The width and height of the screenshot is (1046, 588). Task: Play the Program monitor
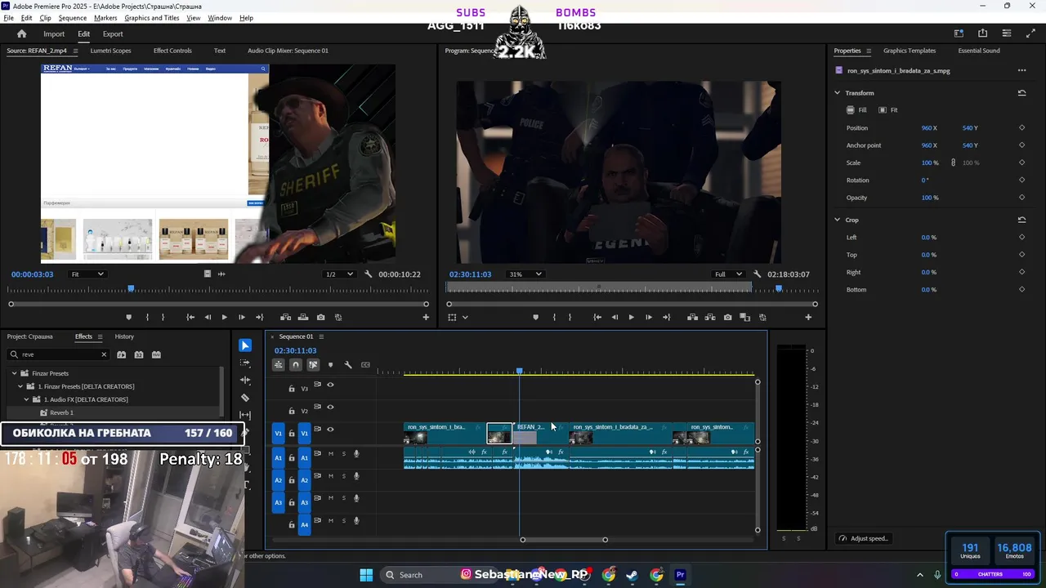631,317
